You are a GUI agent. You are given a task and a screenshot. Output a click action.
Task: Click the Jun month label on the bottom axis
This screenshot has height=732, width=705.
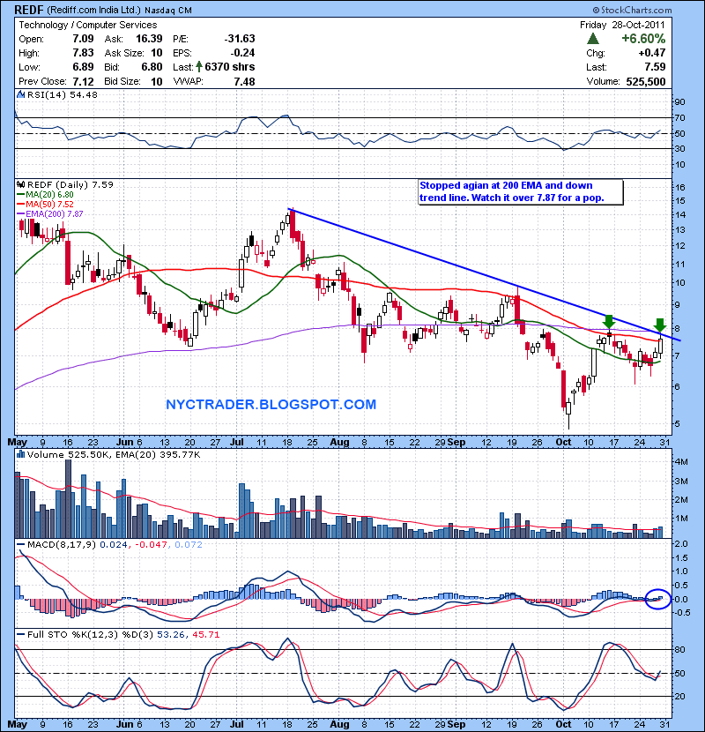point(124,724)
